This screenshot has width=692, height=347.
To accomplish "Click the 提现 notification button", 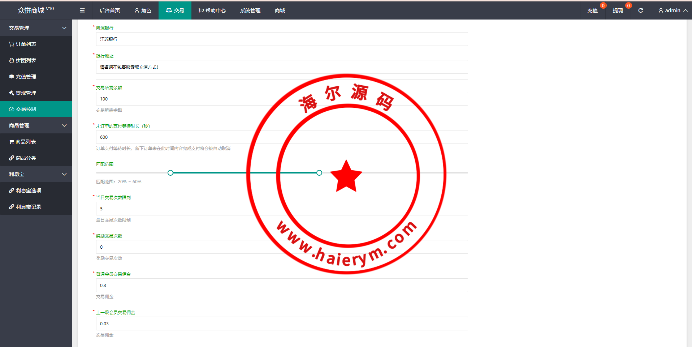I will click(618, 10).
